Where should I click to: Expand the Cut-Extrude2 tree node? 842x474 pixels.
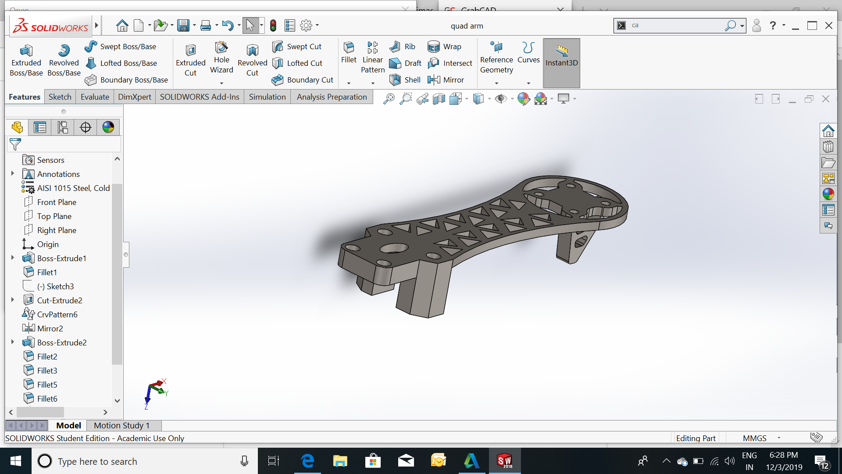(13, 300)
